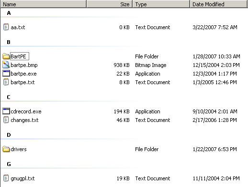Select the bartpe.exe application icon
The width and height of the screenshot is (248, 187).
tap(6, 74)
